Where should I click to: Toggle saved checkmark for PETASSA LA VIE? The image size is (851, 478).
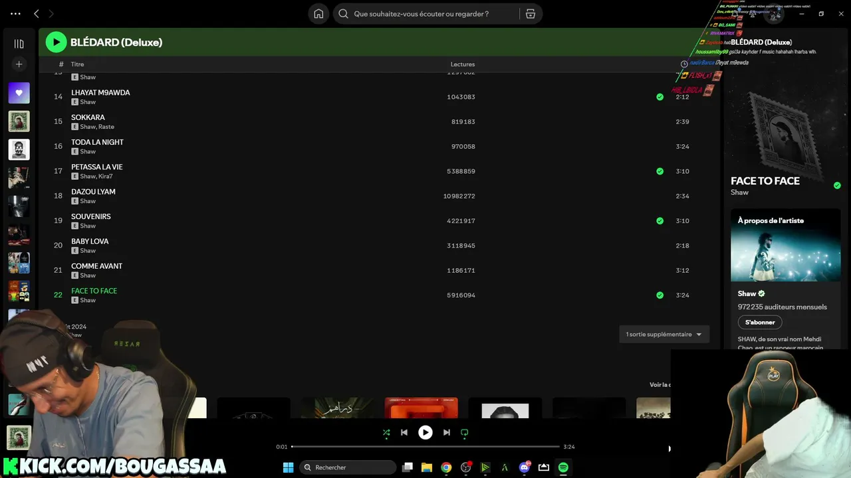(660, 171)
